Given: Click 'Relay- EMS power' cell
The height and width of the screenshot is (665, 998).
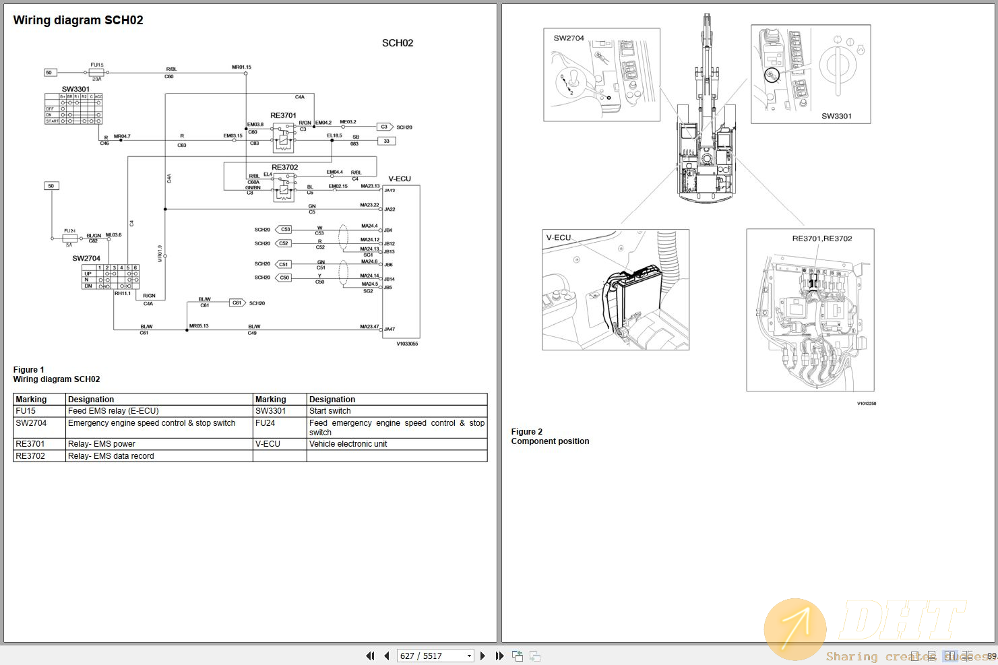Looking at the screenshot, I should [x=159, y=444].
